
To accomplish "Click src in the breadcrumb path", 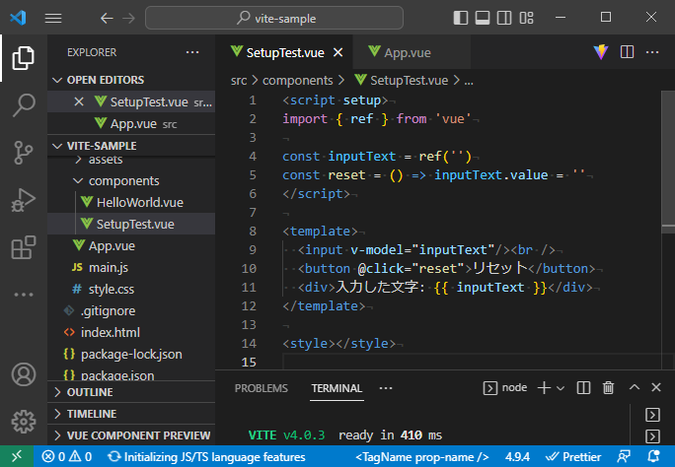I will point(239,81).
